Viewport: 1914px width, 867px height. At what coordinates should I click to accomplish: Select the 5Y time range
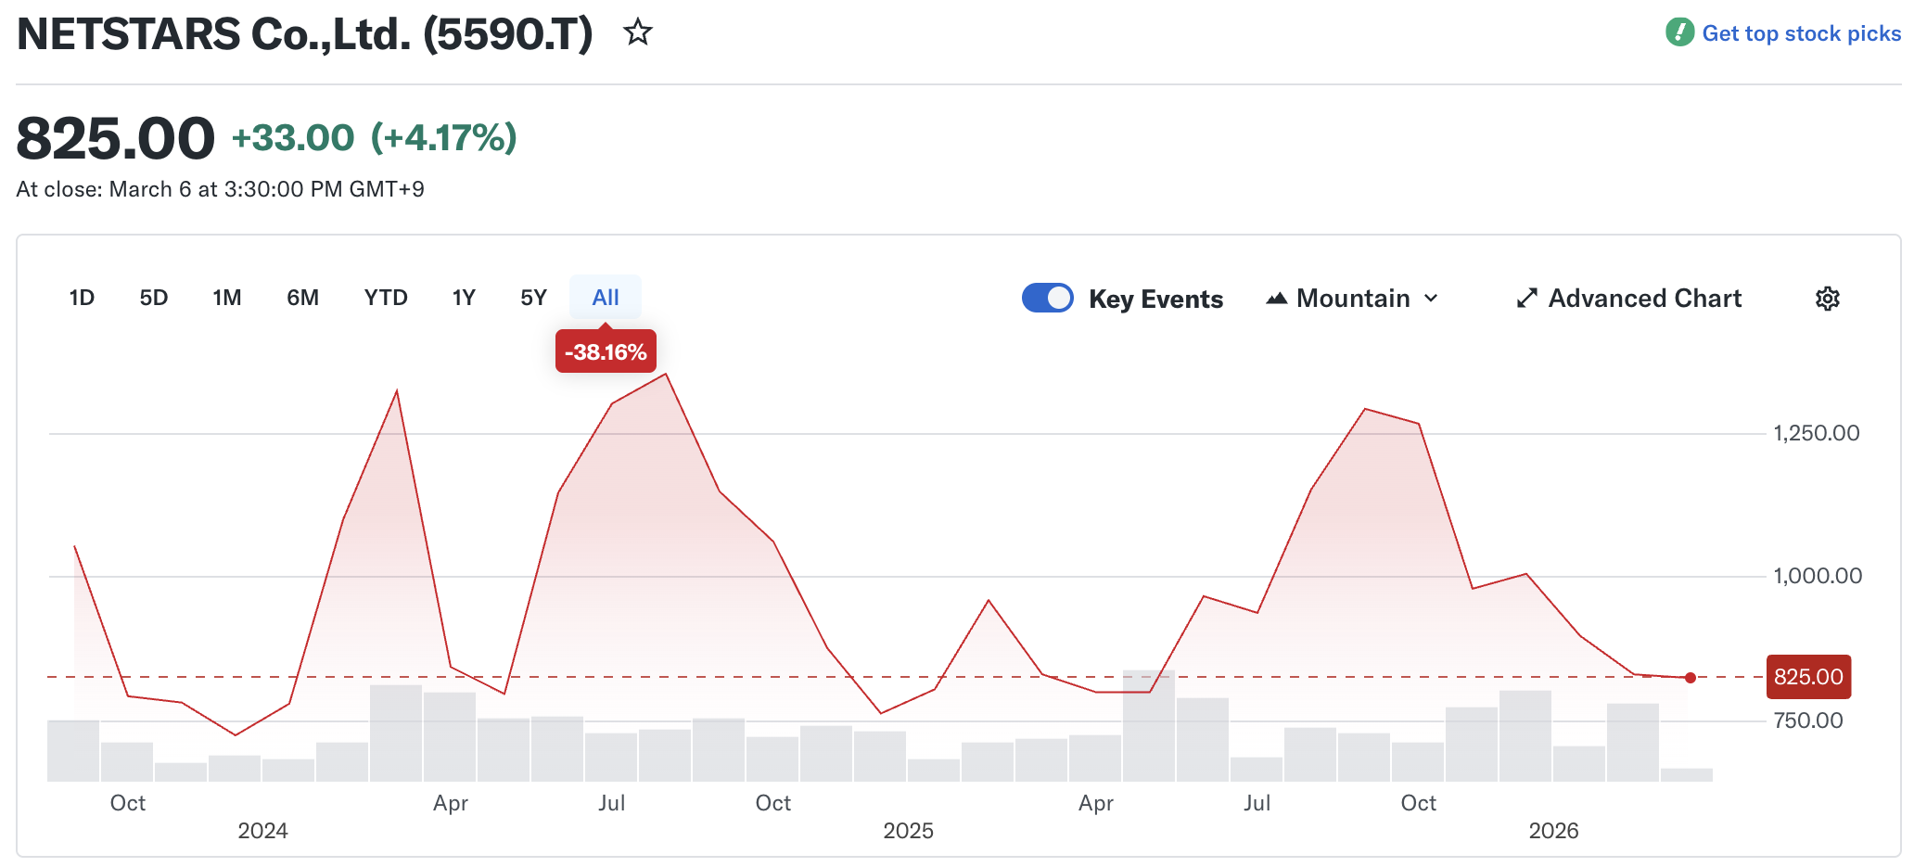click(533, 298)
